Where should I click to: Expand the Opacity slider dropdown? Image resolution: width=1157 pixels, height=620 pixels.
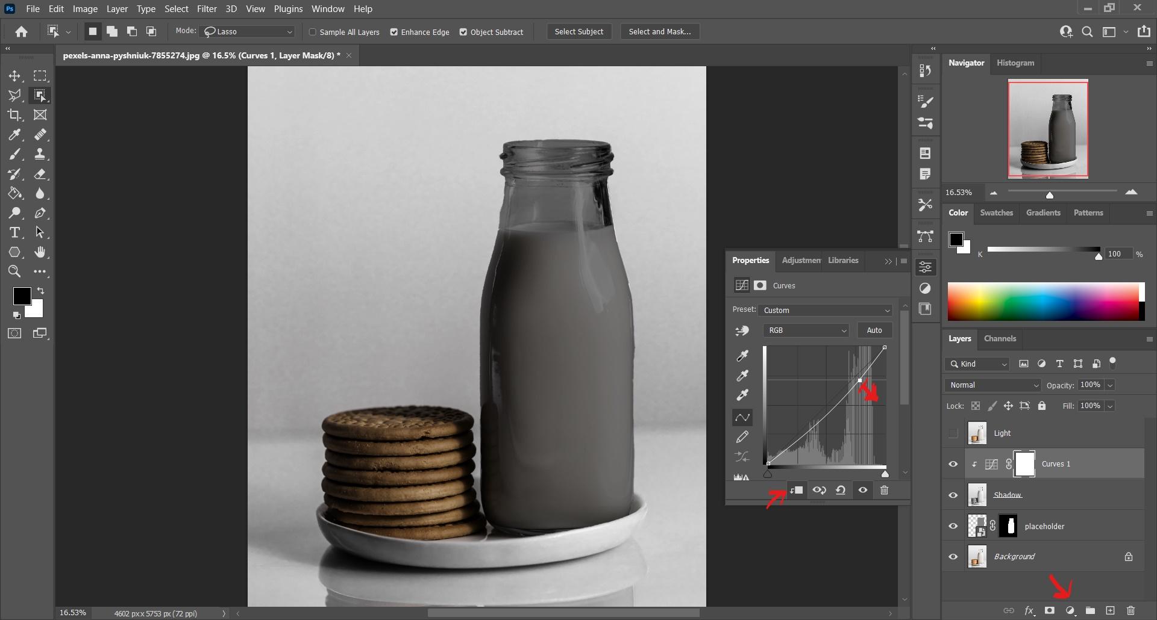click(x=1110, y=385)
